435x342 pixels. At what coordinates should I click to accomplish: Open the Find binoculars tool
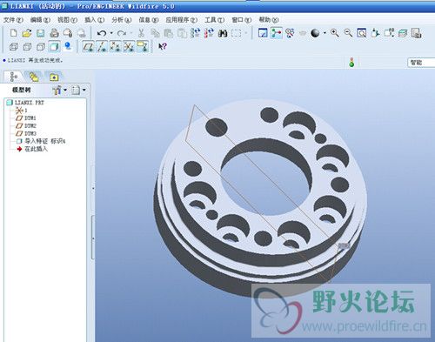[x=223, y=33]
